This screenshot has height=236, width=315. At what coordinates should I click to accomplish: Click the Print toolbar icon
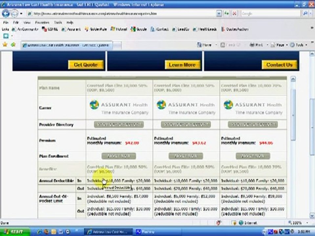click(x=256, y=45)
